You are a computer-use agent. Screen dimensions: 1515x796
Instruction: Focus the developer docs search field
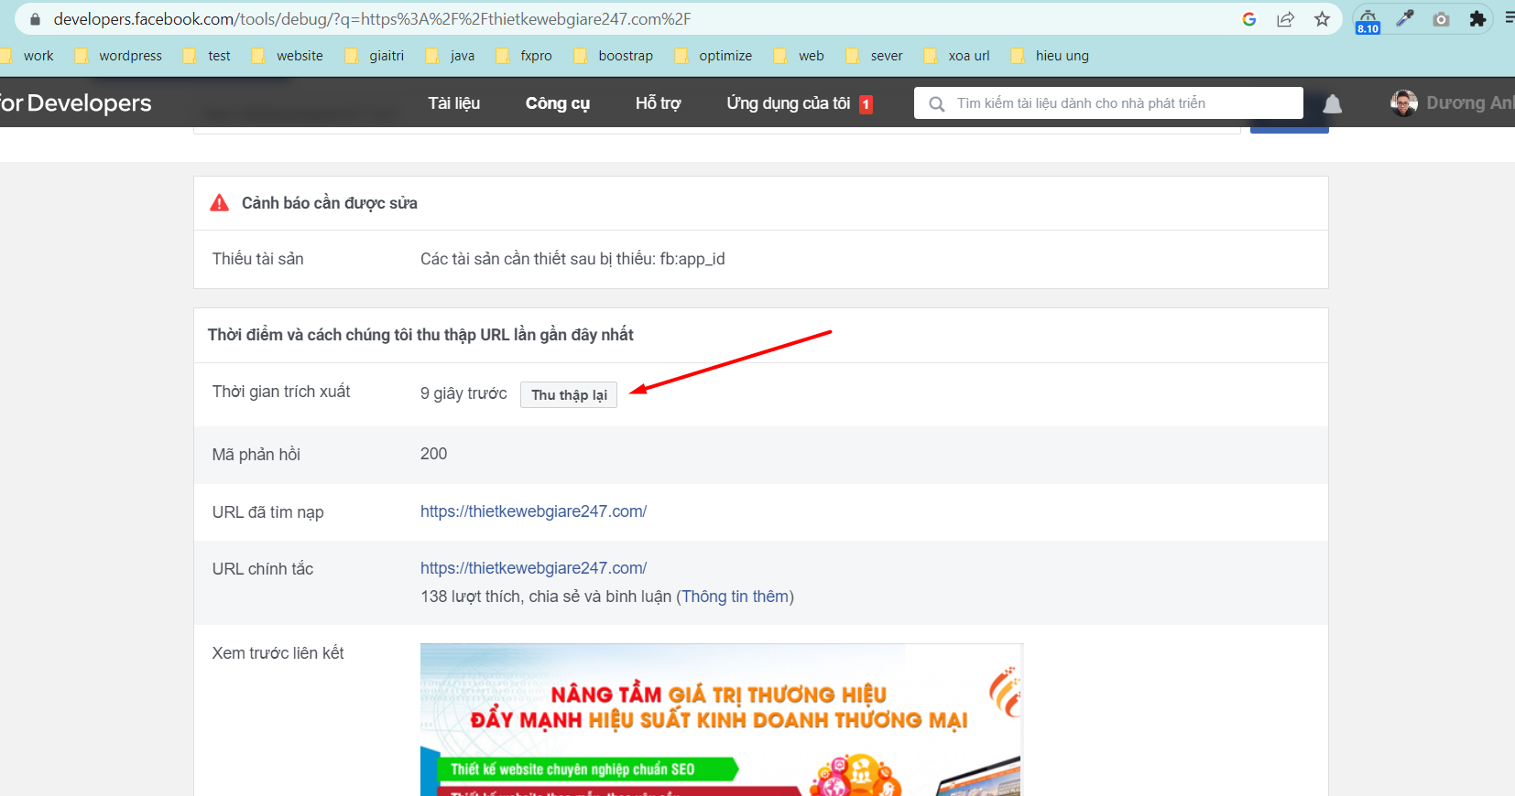[x=1108, y=103]
